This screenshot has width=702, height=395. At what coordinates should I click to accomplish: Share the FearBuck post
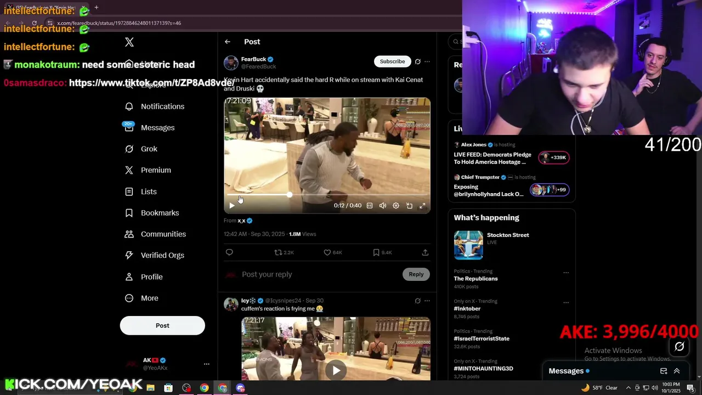(x=425, y=252)
